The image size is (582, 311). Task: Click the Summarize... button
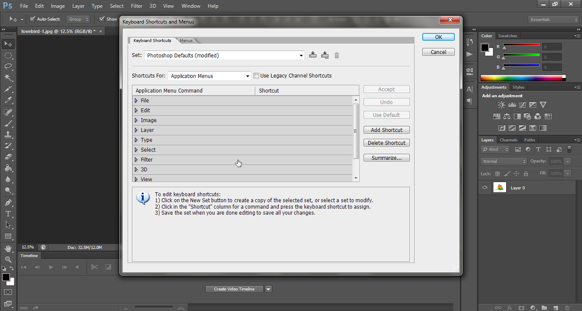pyautogui.click(x=387, y=158)
